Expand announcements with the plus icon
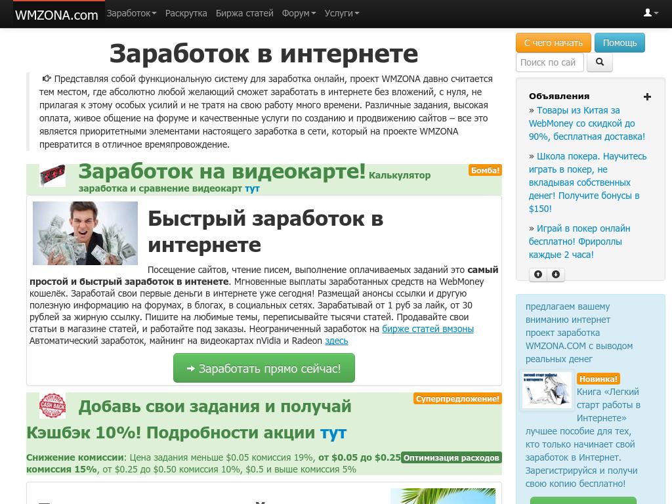 coord(647,96)
